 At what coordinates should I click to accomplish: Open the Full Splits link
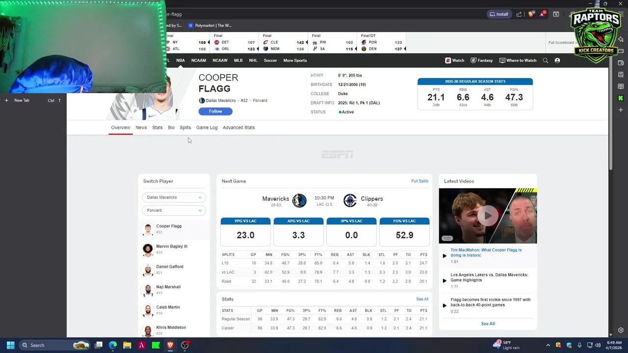point(419,181)
